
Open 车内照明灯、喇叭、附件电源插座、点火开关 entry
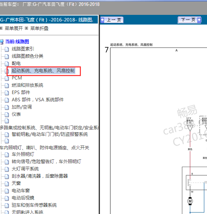point(45,148)
